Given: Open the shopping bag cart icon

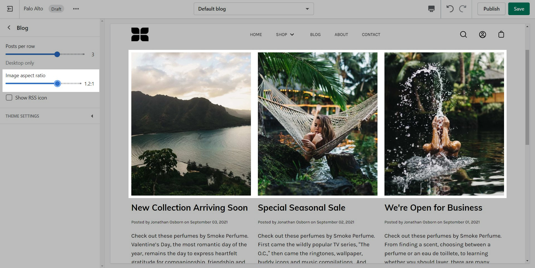Looking at the screenshot, I should (x=501, y=35).
